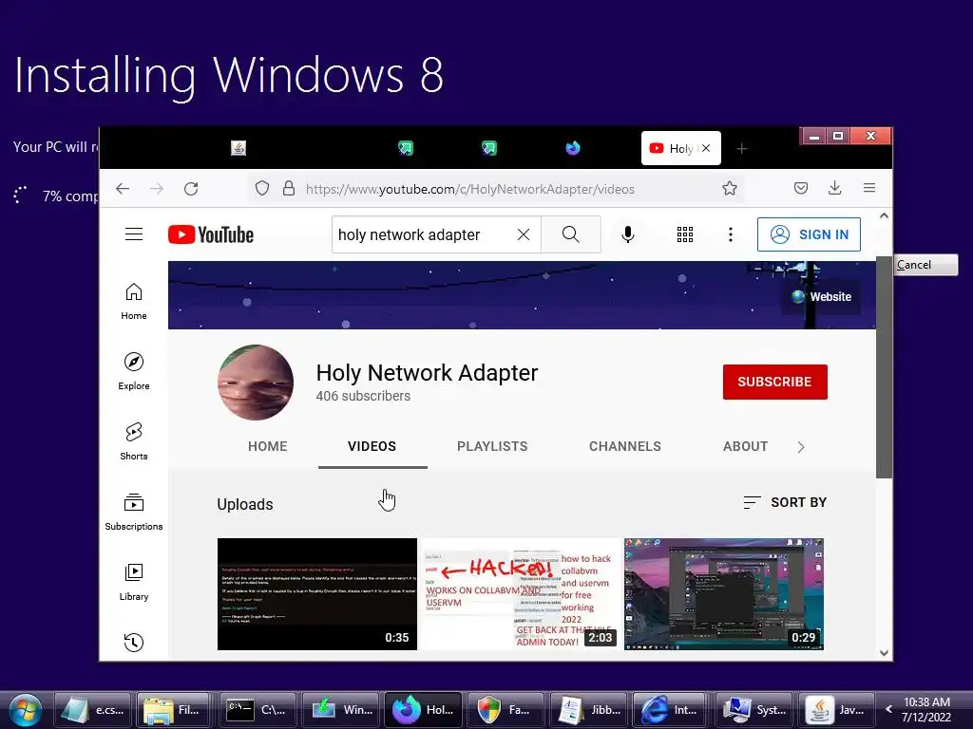Bookmark this page with the star
973x729 pixels.
[730, 188]
